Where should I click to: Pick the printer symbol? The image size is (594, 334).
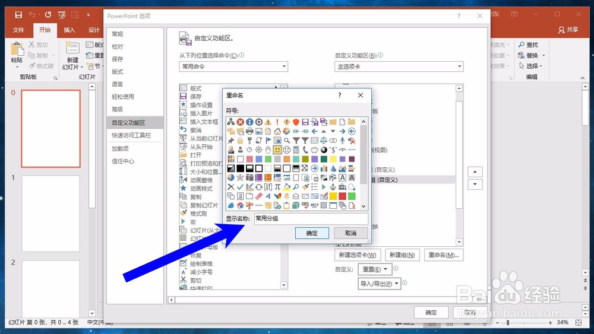249,131
